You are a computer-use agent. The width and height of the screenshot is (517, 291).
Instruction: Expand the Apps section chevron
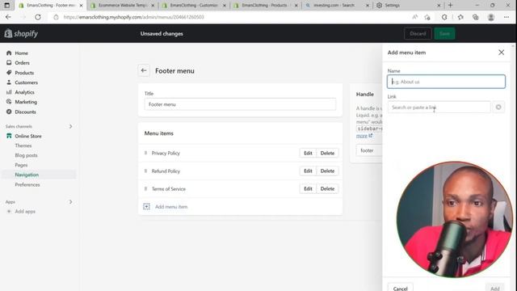70,202
